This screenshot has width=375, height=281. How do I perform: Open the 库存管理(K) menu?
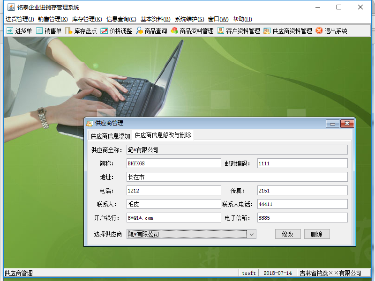coord(87,19)
